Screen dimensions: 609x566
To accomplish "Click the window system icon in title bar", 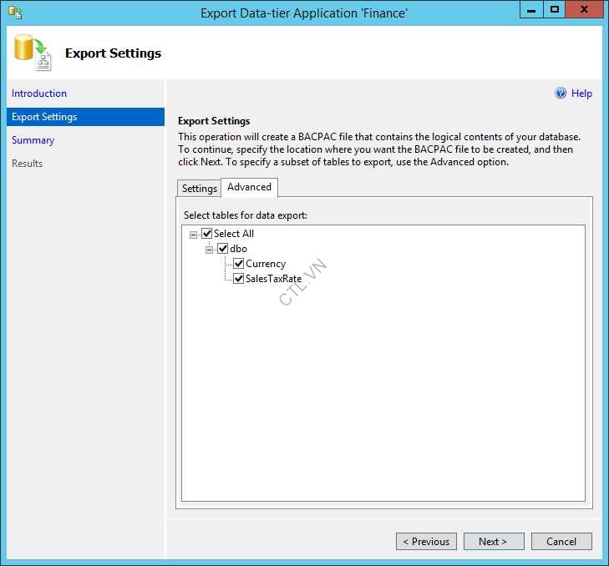I will [x=14, y=13].
